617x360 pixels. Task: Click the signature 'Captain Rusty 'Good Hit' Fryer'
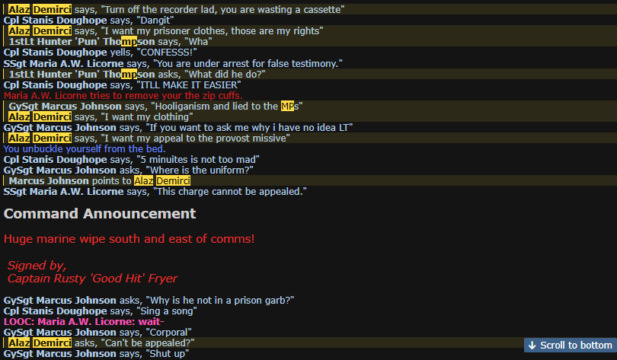[x=92, y=279]
